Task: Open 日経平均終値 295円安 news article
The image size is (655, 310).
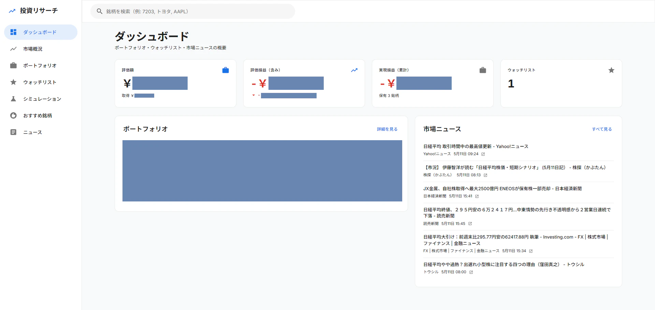Action: [x=517, y=213]
